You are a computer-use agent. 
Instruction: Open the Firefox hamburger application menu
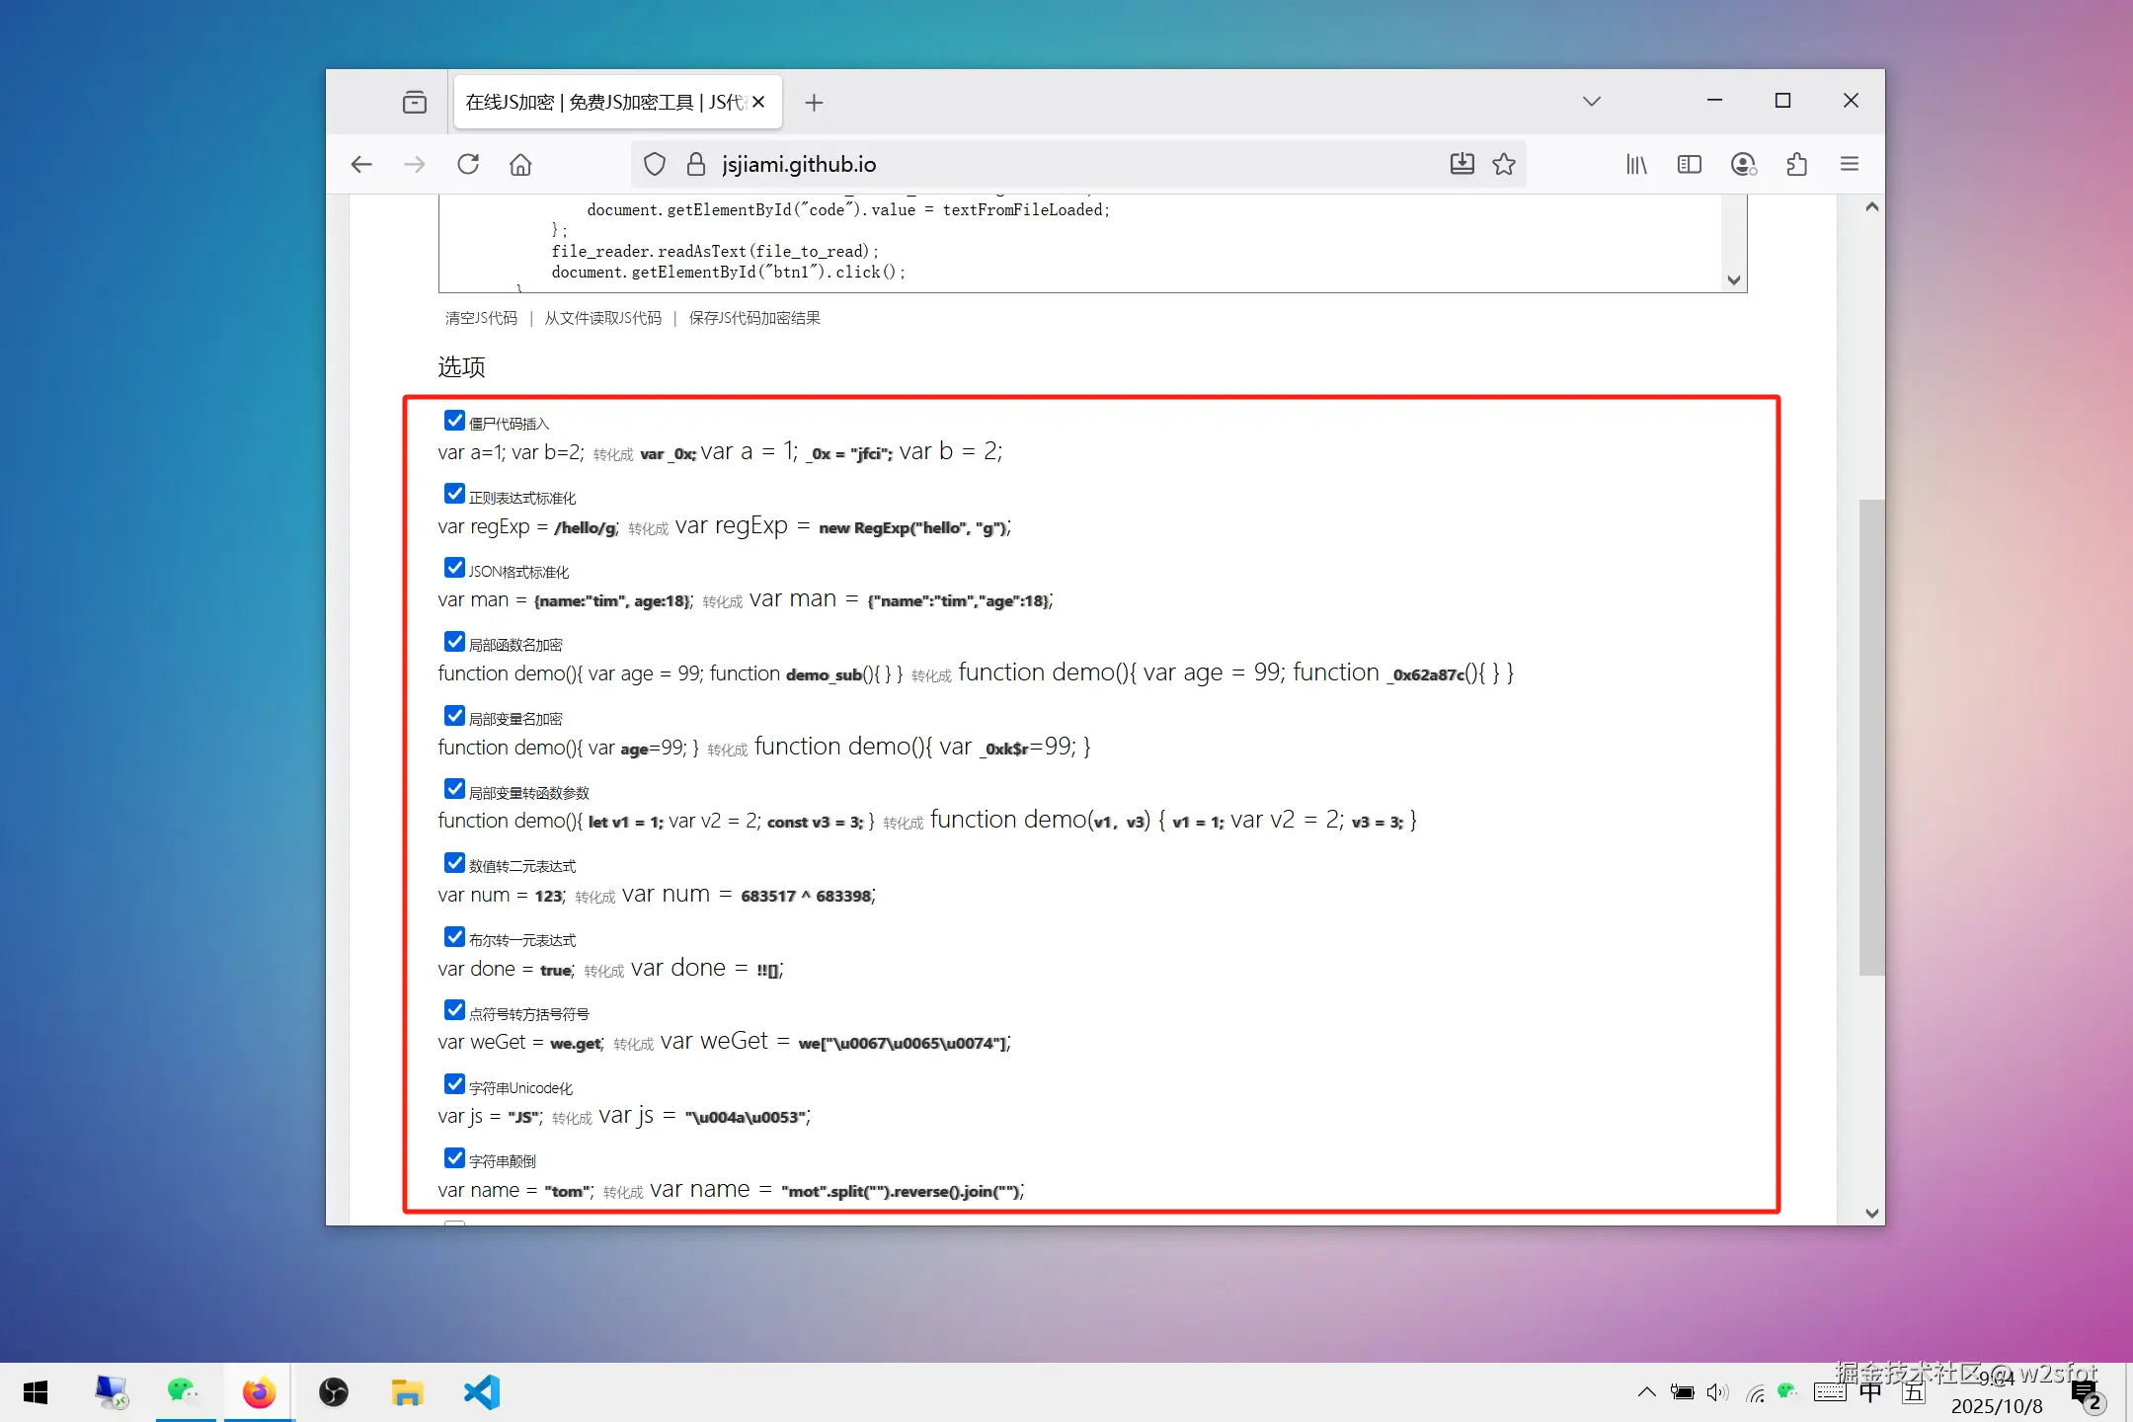(x=1850, y=164)
